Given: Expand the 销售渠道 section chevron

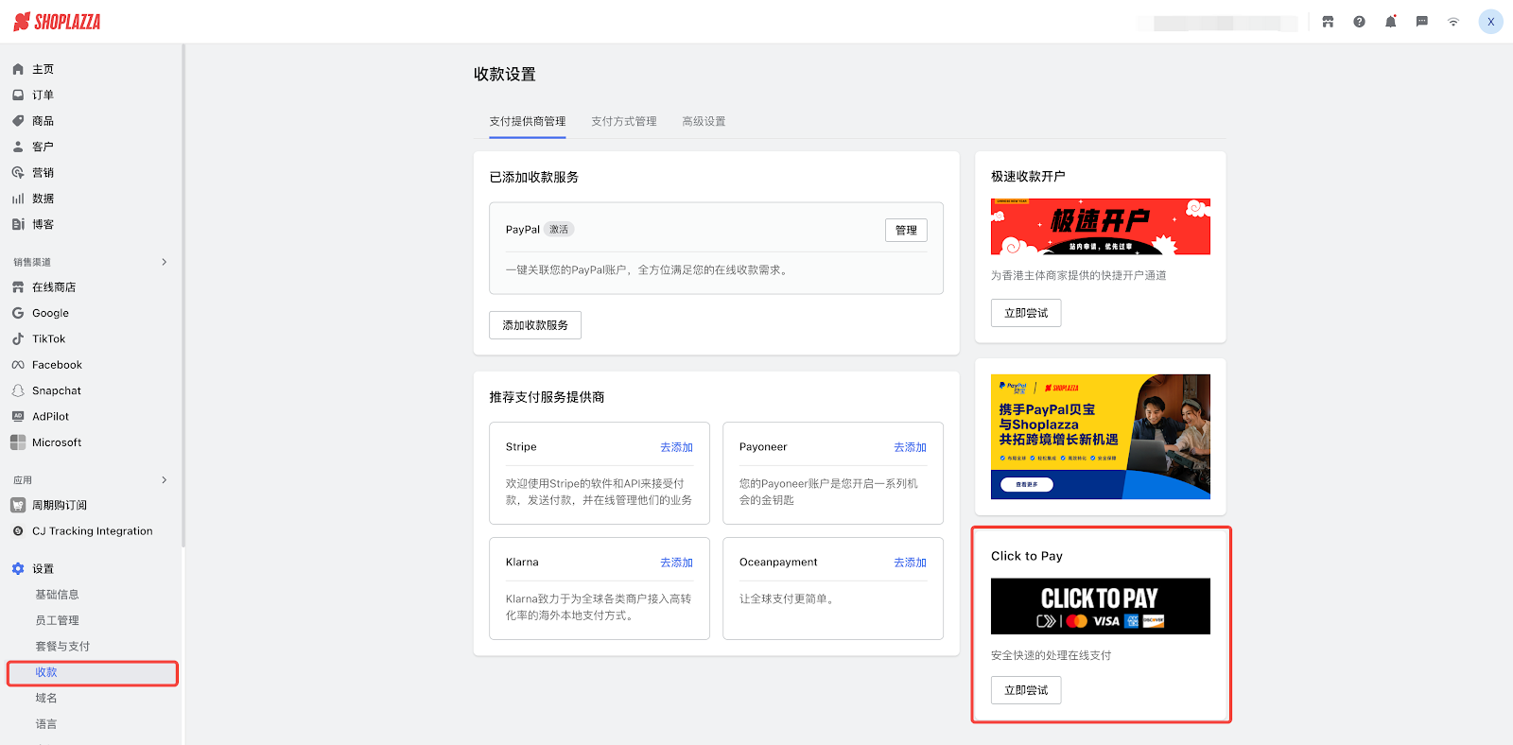Looking at the screenshot, I should (165, 262).
